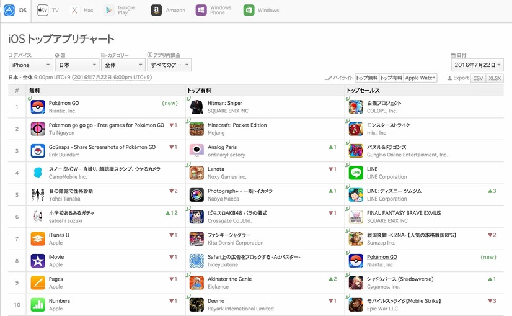512x316 pixels.
Task: Toggle the Apple Watch highlight button
Action: 420,78
